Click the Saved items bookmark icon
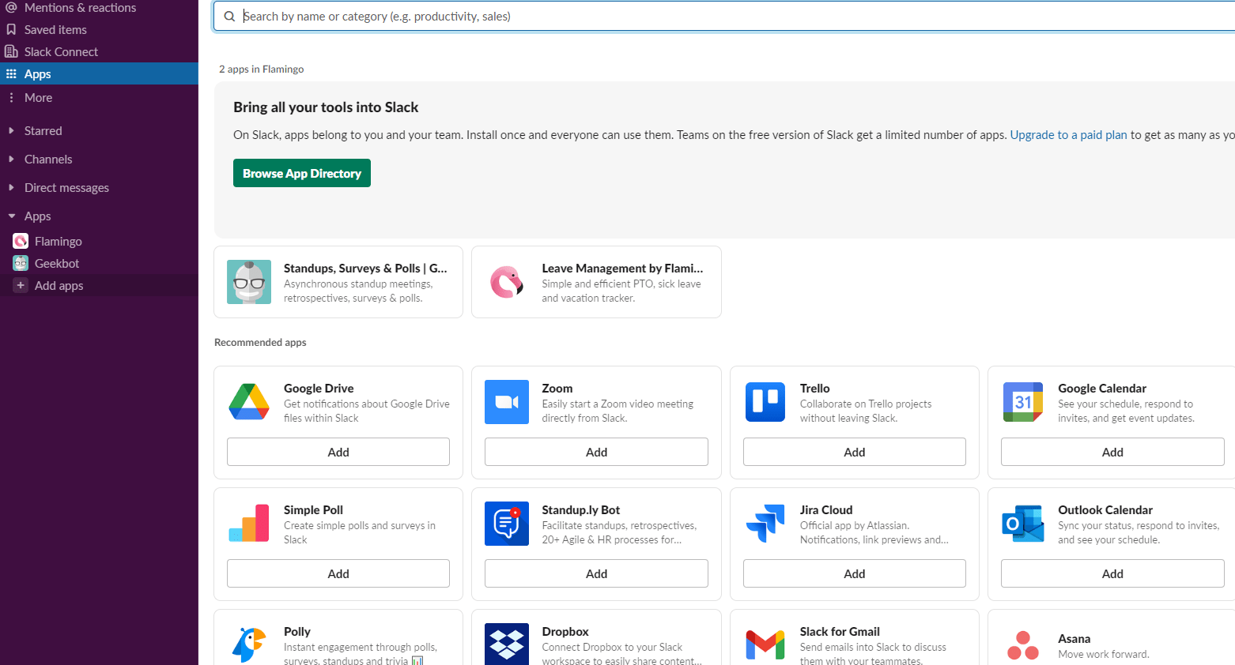 click(x=11, y=29)
